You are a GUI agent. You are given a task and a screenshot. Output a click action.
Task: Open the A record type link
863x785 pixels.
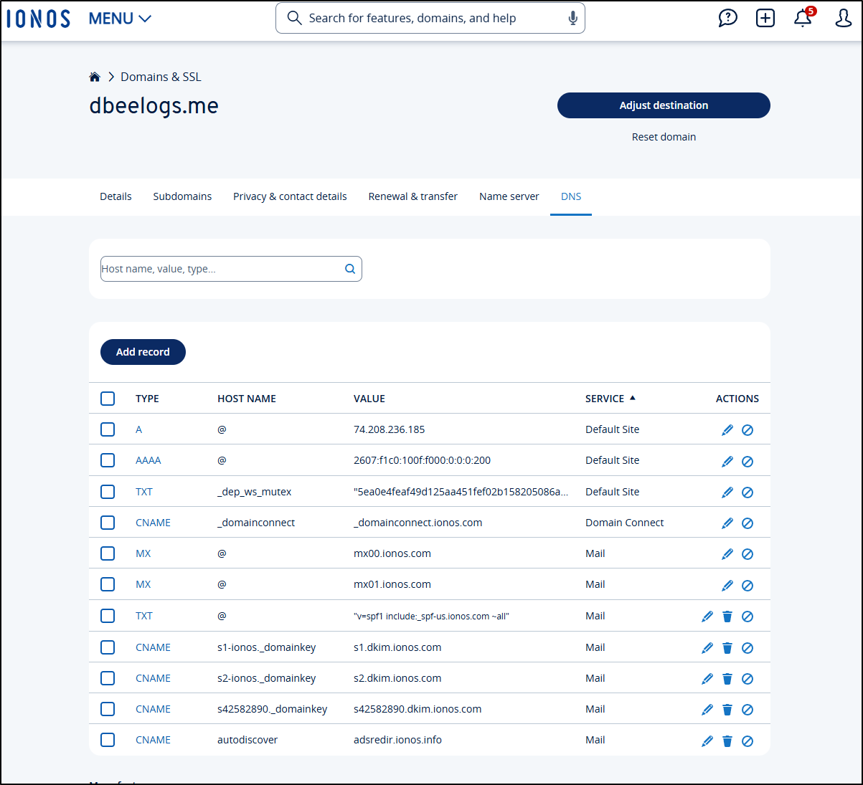pos(139,429)
